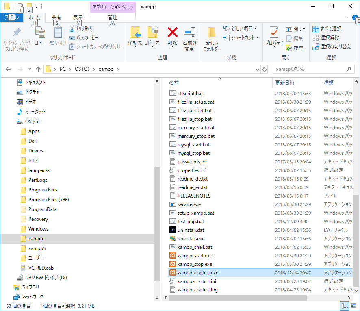The width and height of the screenshot is (360, 311).
Task: Refresh the xampp folder view
Action: [265, 69]
